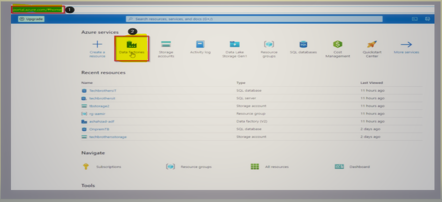Open rg-aamir resource group link
This screenshot has width=442, height=202.
(x=97, y=114)
